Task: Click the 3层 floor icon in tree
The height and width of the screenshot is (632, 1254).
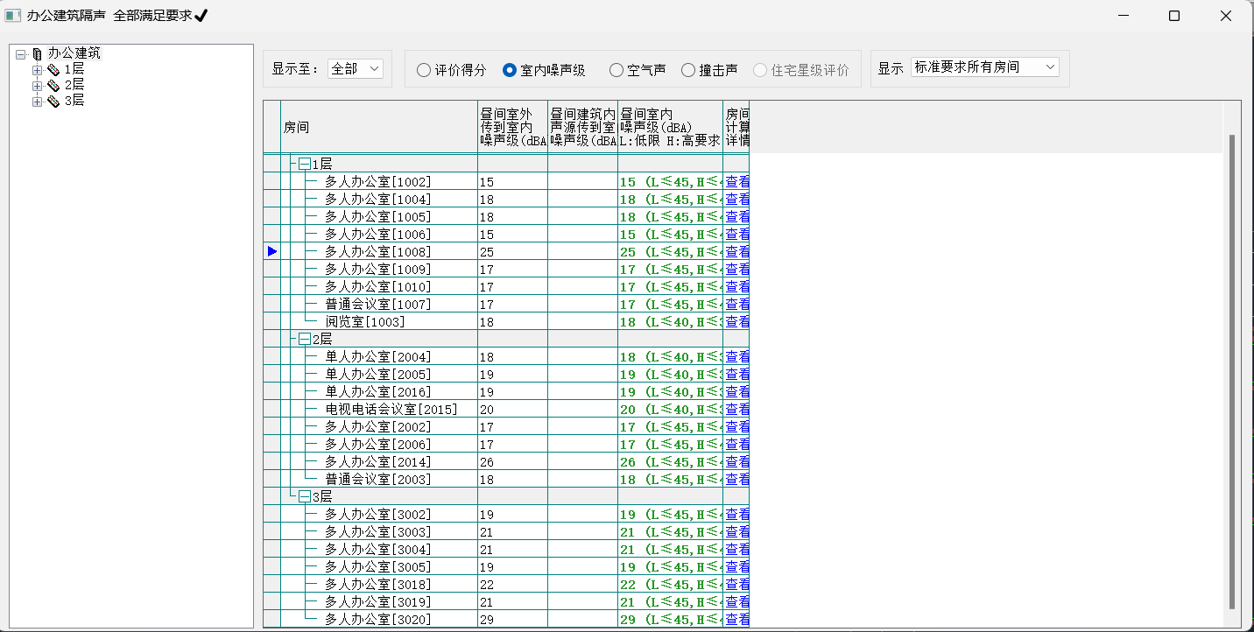Action: pos(53,101)
